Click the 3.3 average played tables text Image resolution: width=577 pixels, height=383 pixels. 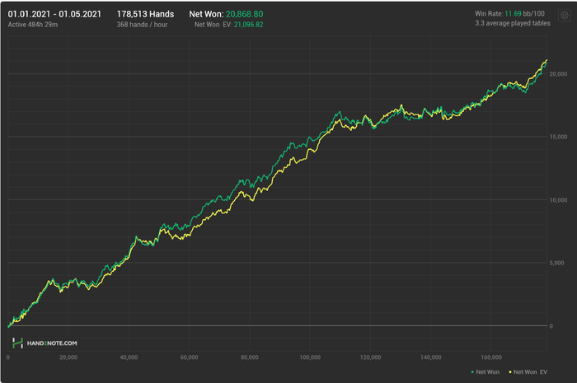coord(513,23)
